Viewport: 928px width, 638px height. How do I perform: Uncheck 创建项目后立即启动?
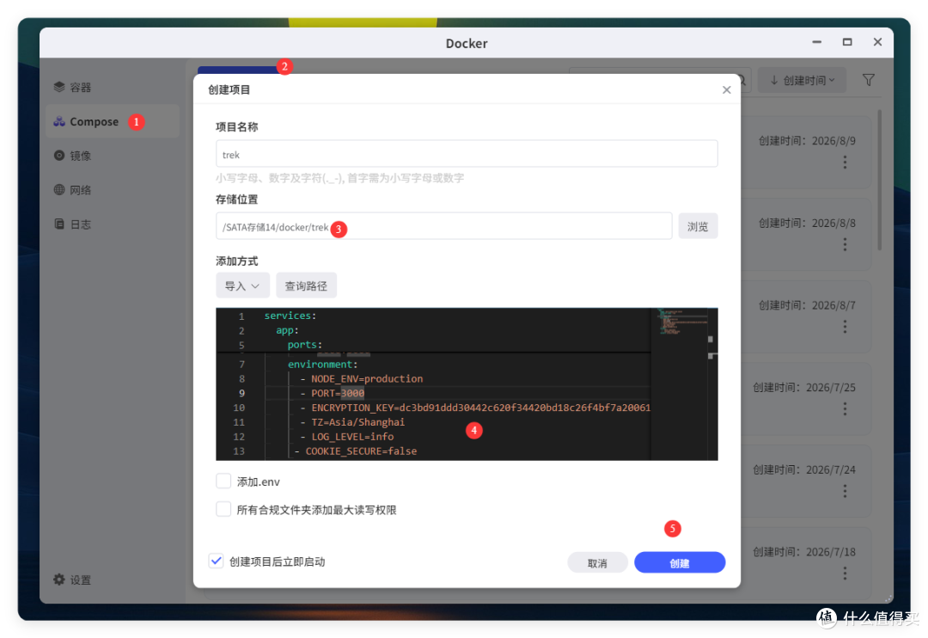pos(216,561)
